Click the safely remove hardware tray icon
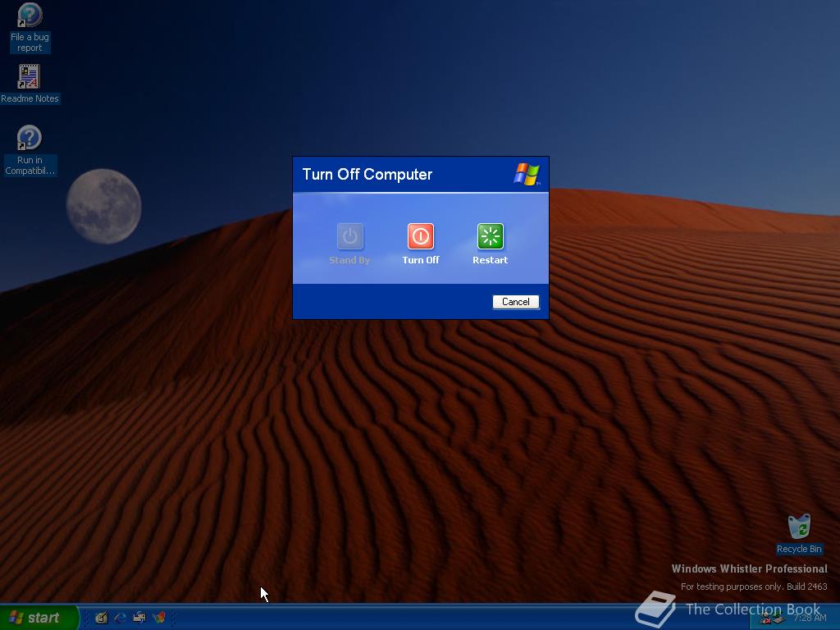This screenshot has height=630, width=840. [778, 619]
